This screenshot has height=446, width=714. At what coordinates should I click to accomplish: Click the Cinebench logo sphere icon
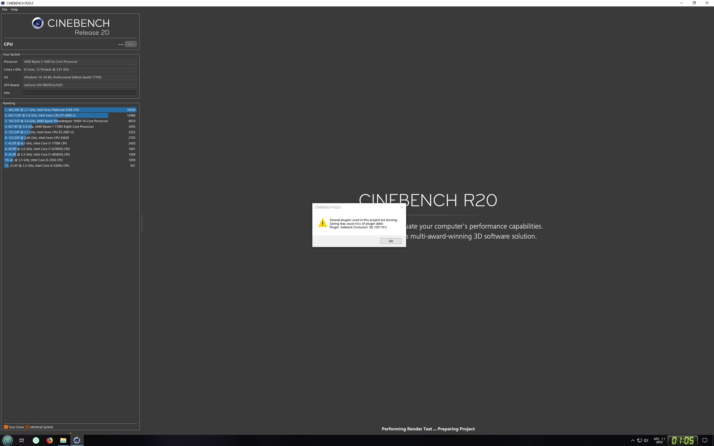pyautogui.click(x=38, y=23)
